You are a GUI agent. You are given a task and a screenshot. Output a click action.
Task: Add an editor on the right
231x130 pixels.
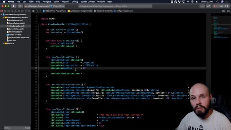(x=228, y=11)
